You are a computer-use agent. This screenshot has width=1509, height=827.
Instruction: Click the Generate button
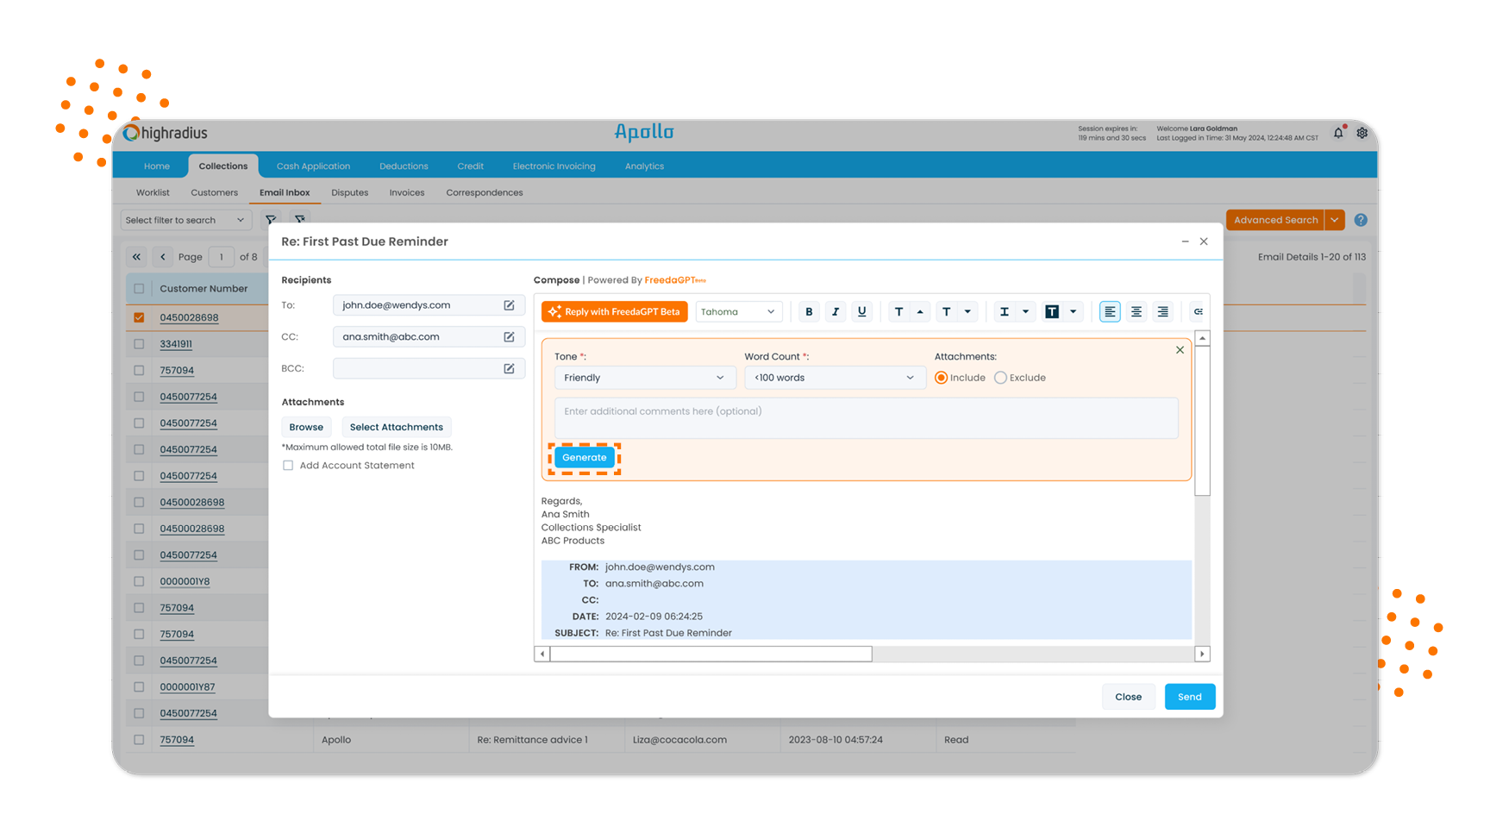click(x=584, y=458)
